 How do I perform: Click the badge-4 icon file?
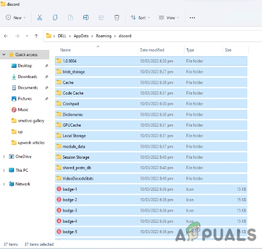tap(151, 221)
